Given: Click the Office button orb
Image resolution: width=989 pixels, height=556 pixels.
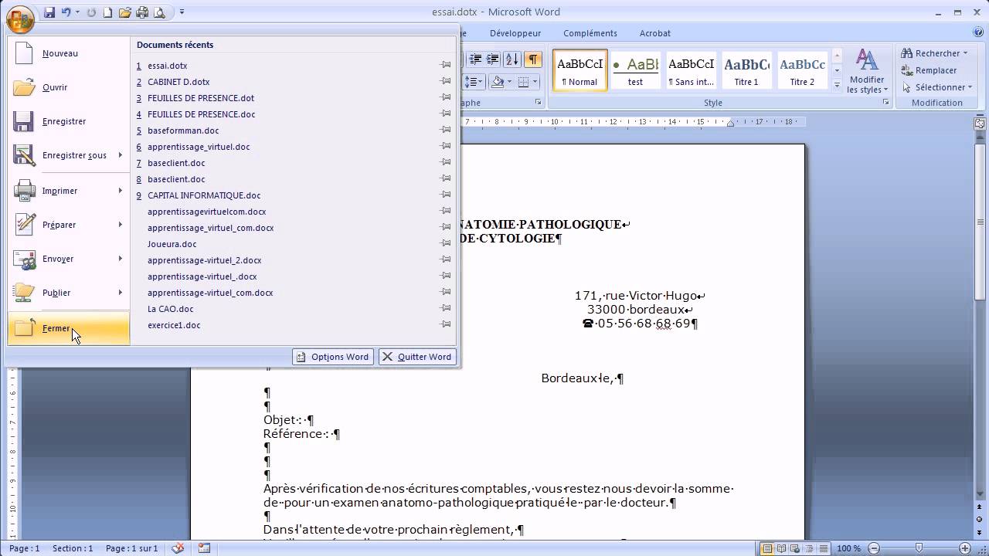Looking at the screenshot, I should point(19,19).
